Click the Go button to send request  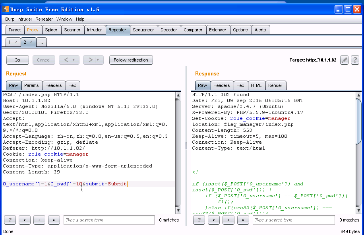click(17, 60)
